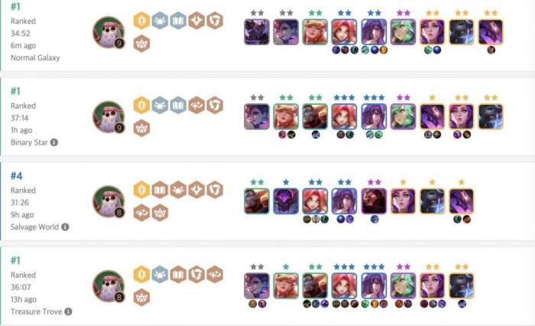The width and height of the screenshot is (535, 326).
Task: Click the silver book trait icon in the Binary Star match
Action: click(x=178, y=105)
